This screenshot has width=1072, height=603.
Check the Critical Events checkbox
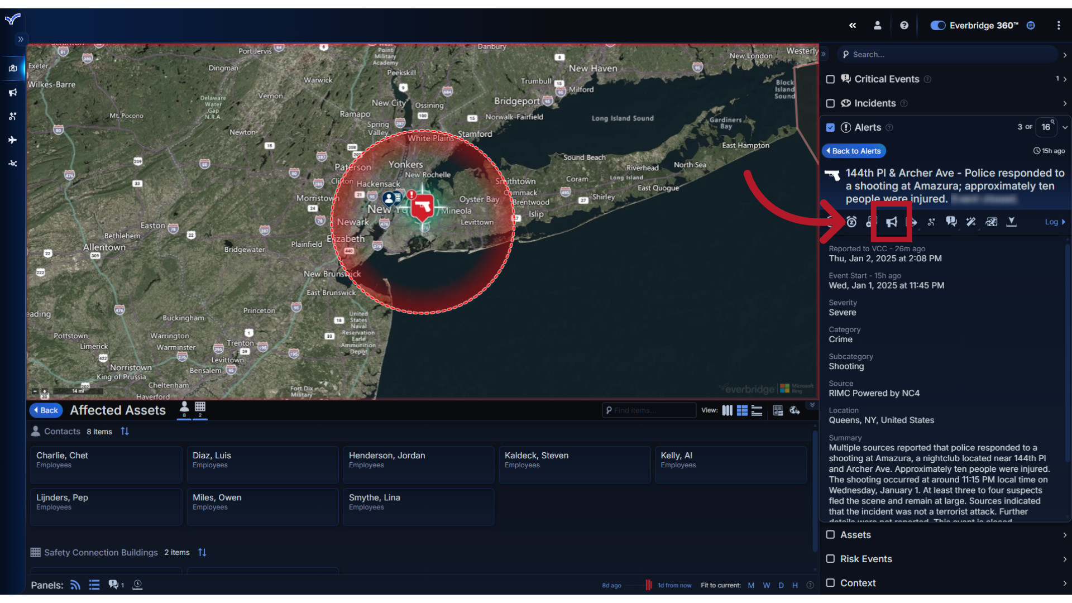(x=830, y=79)
